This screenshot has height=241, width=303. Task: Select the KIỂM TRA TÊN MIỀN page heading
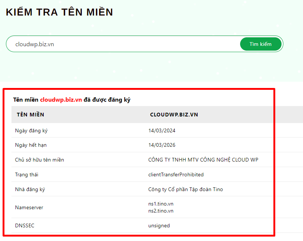(59, 12)
